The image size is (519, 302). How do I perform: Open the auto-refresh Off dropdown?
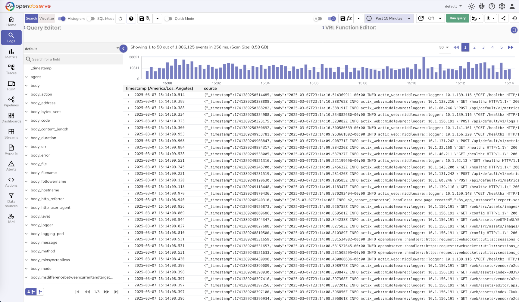430,18
